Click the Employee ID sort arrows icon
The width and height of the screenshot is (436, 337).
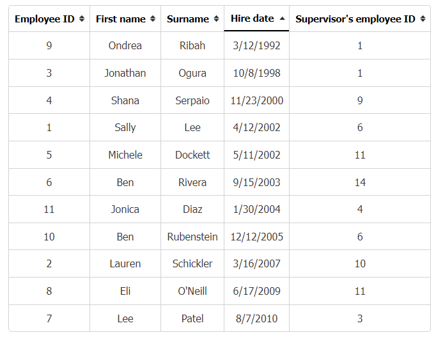click(82, 19)
